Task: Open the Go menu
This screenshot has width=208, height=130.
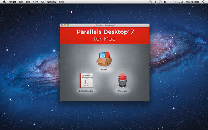Action: click(43, 2)
